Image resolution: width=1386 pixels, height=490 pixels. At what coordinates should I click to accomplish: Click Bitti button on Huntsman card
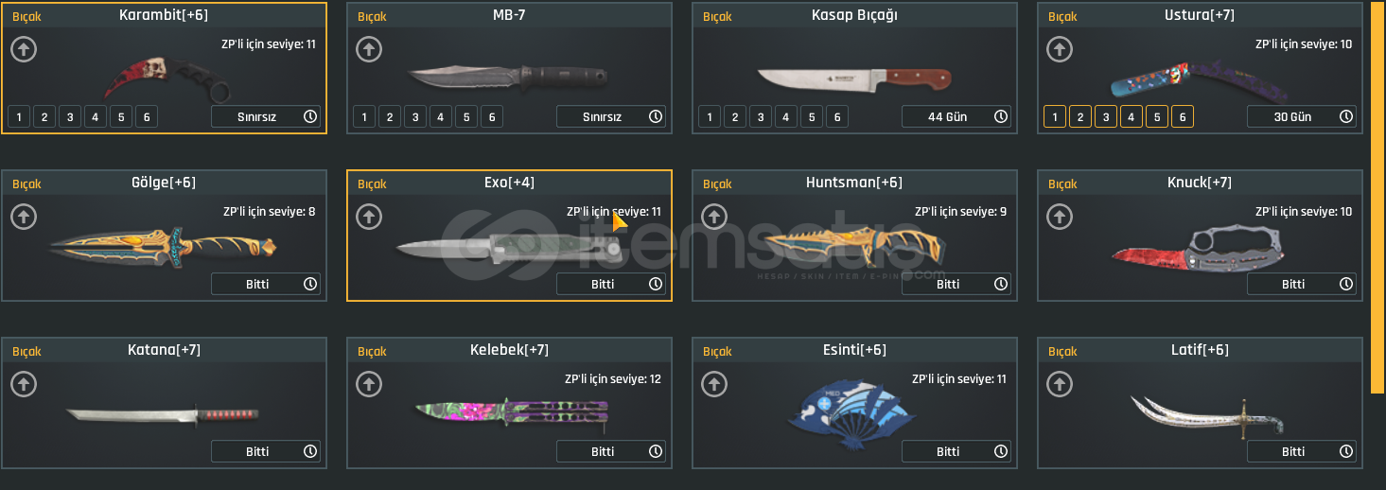point(956,284)
